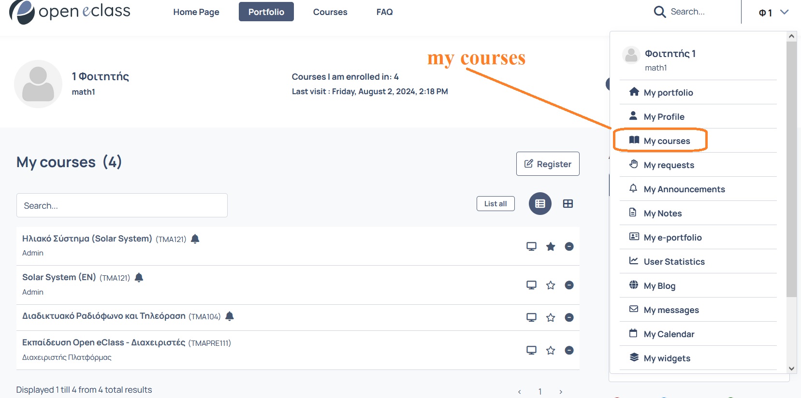This screenshot has height=398, width=801.
Task: Click the user menu scrollbar down arrow
Action: point(791,369)
